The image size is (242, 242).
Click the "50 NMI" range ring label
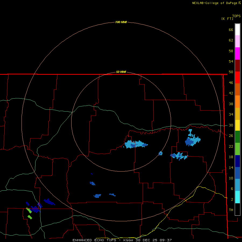tap(121, 72)
